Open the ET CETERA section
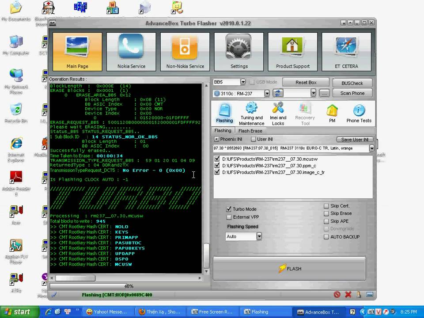 coord(346,52)
